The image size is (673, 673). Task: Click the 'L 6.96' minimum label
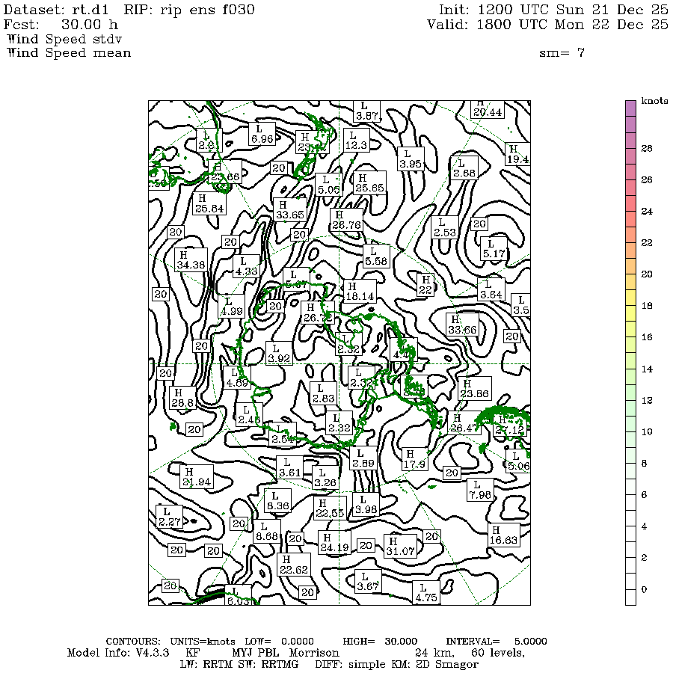coord(262,134)
